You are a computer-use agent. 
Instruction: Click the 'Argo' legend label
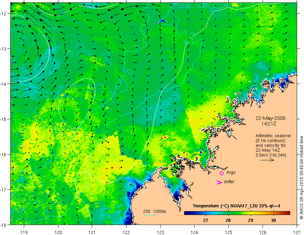[x=231, y=172]
